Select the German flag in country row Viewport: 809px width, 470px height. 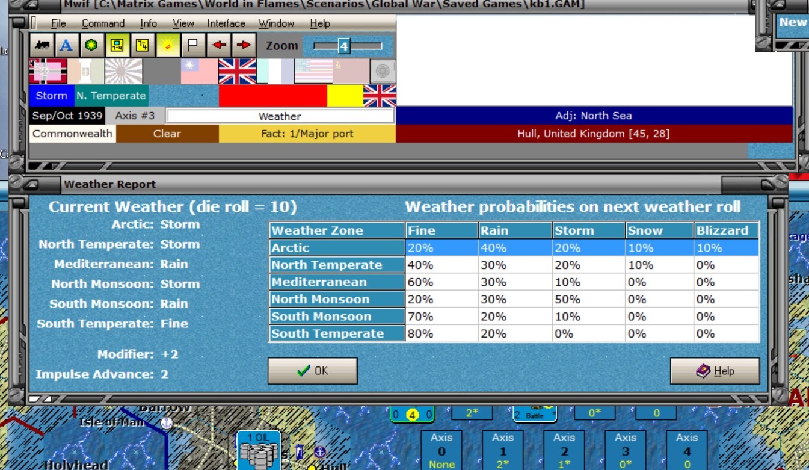(48, 72)
